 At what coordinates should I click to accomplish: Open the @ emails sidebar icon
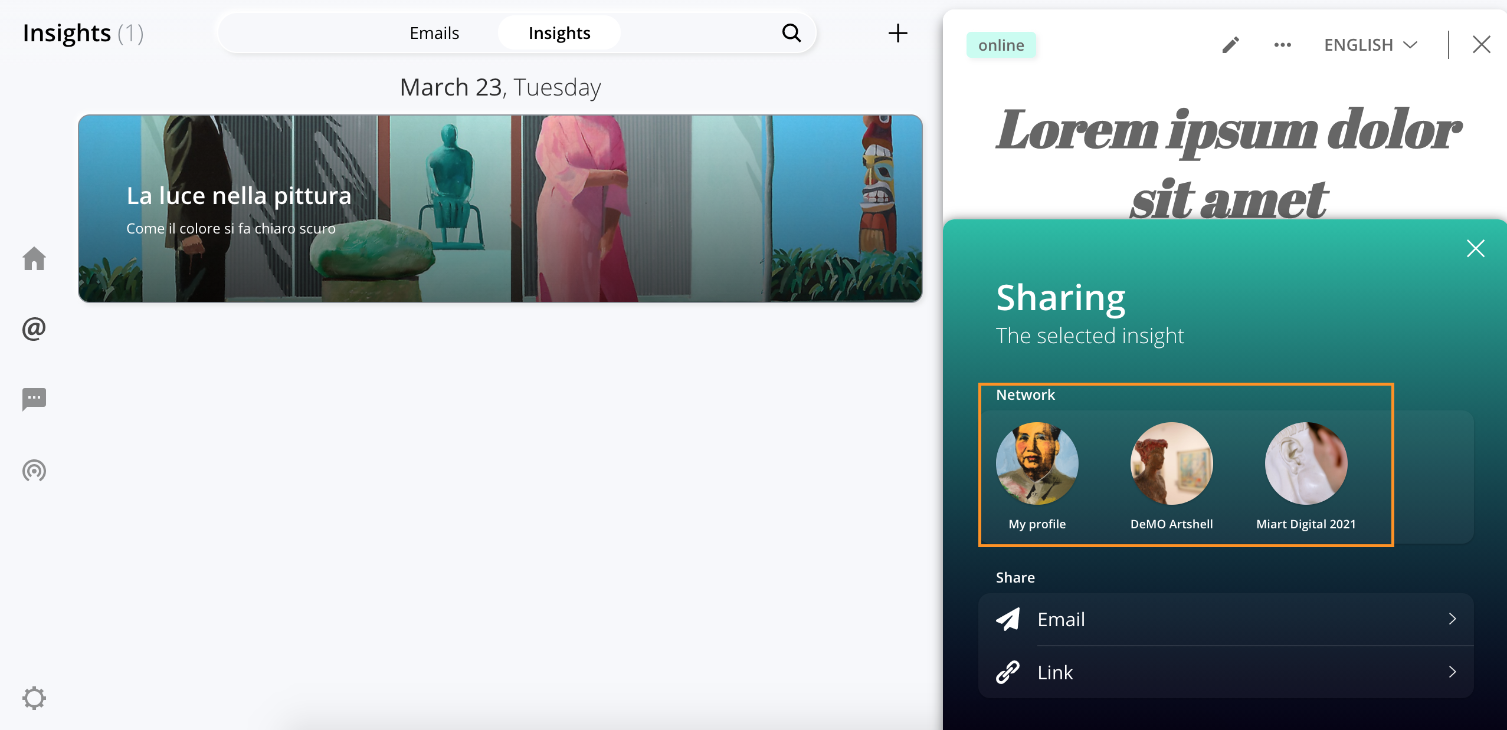click(34, 328)
